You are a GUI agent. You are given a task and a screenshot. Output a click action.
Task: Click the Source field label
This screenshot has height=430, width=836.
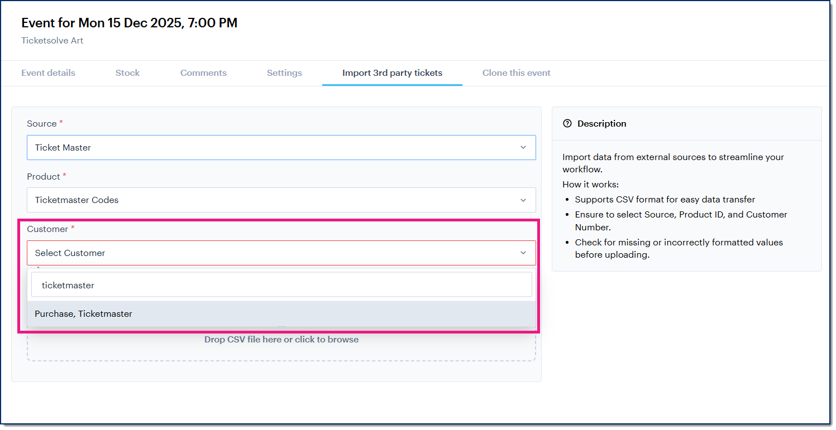tap(42, 123)
